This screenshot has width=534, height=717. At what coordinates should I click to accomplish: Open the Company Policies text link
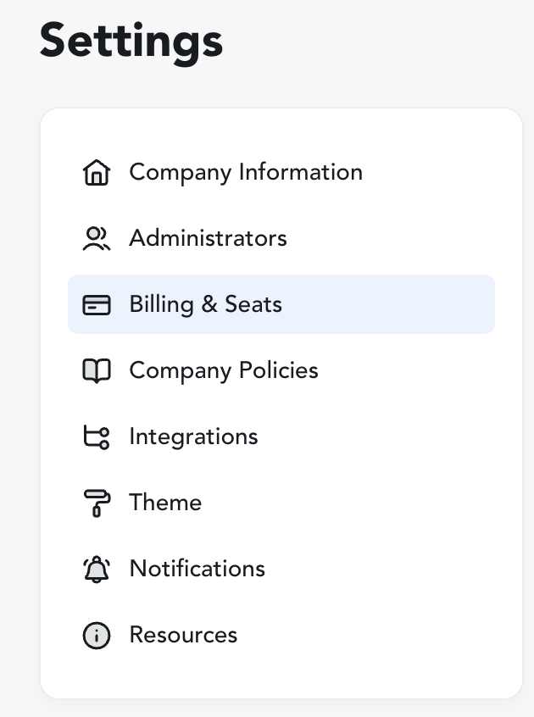[x=223, y=370]
